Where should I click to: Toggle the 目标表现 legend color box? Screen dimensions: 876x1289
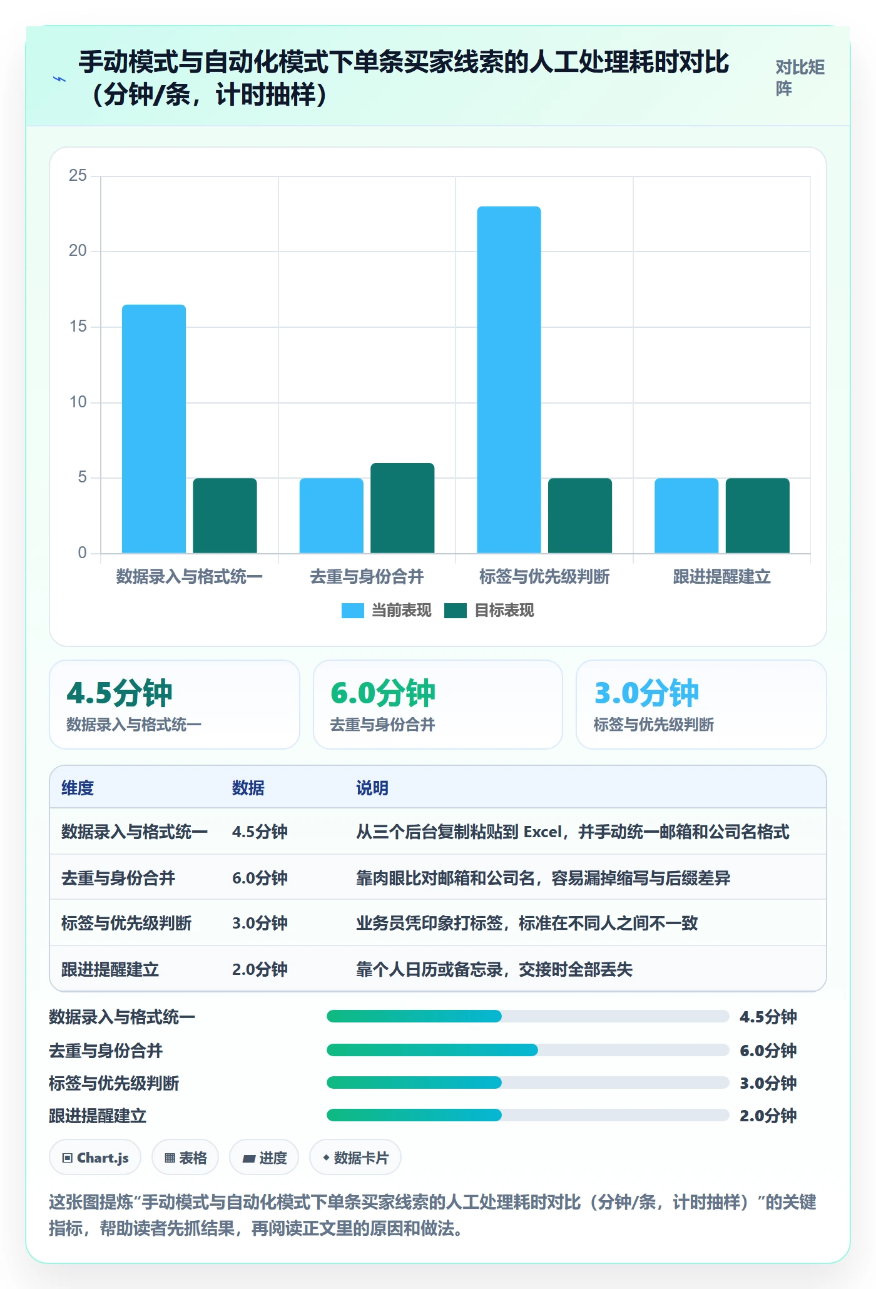tap(455, 611)
